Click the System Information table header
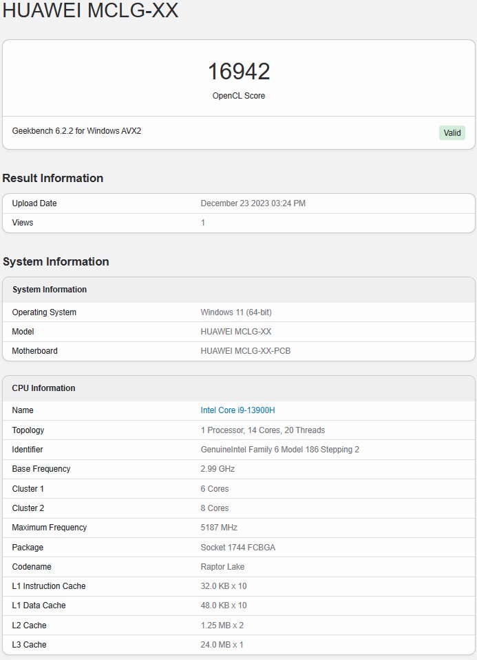This screenshot has width=477, height=660. coord(50,290)
